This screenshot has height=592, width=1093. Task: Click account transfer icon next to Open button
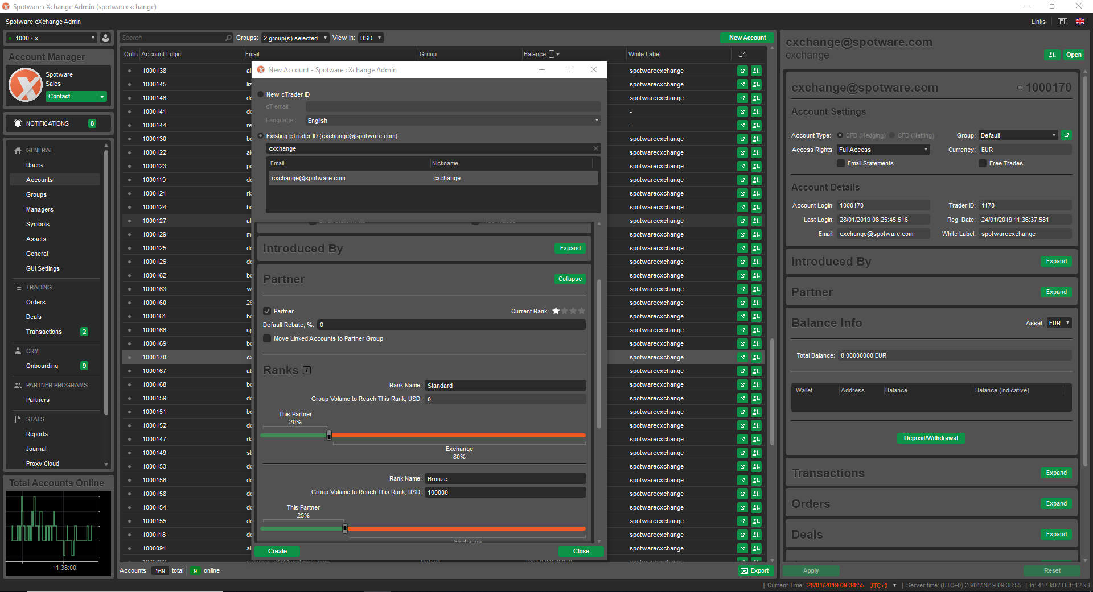point(1052,55)
